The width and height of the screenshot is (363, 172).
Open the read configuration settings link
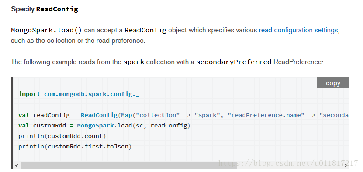[298, 30]
